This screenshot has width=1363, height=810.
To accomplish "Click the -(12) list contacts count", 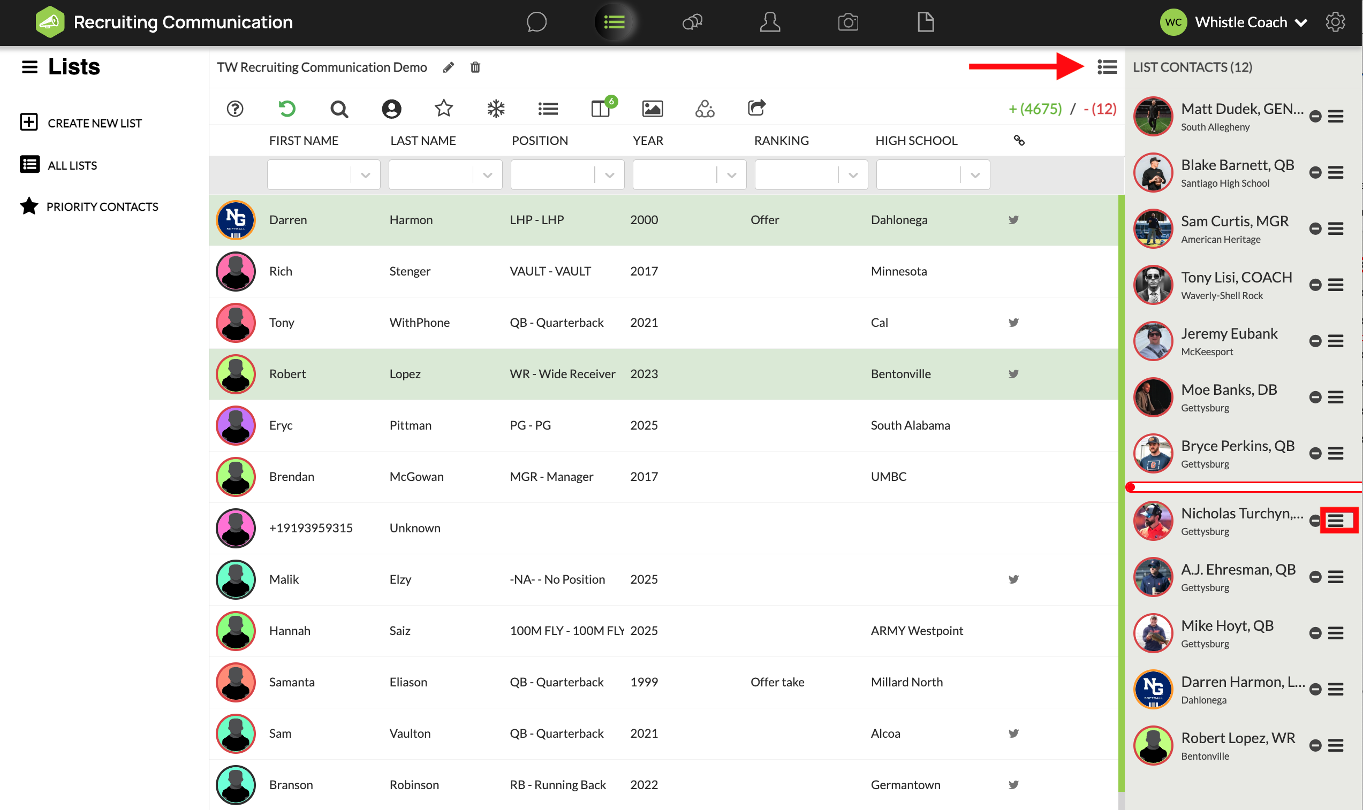I will click(1100, 109).
